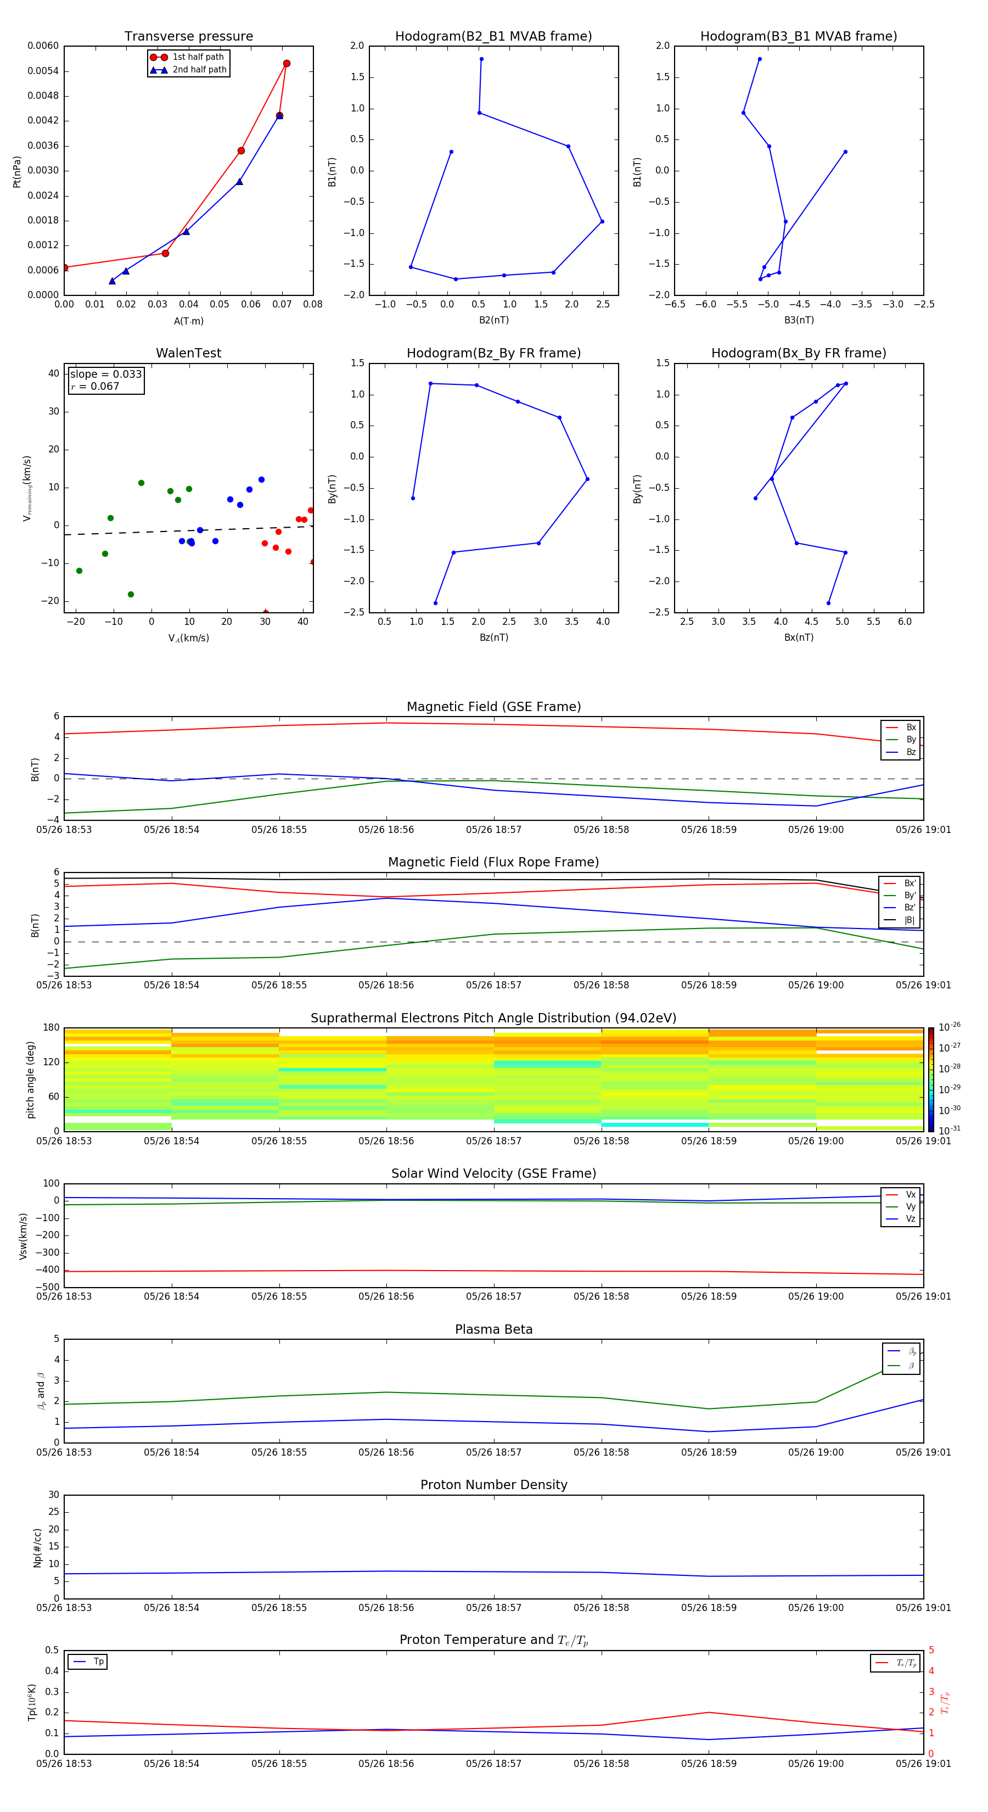
Task: Click 'Bx' in GSE magnetic field legend
Action: point(901,728)
